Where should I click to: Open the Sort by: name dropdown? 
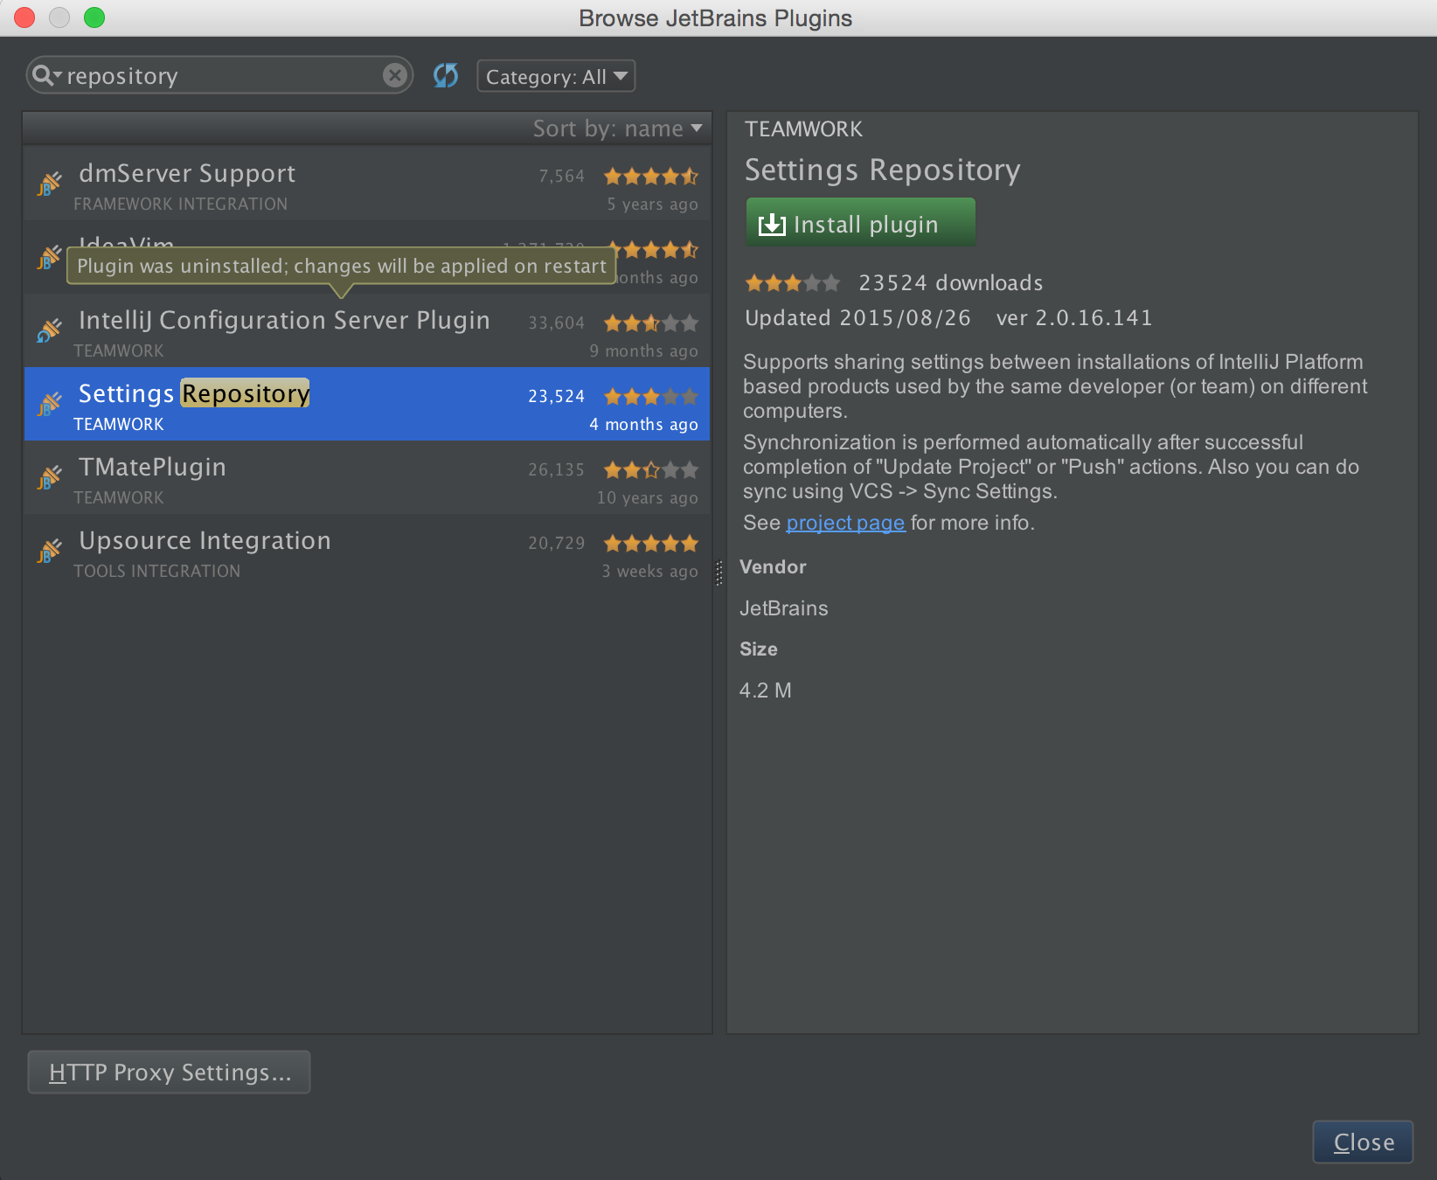617,128
